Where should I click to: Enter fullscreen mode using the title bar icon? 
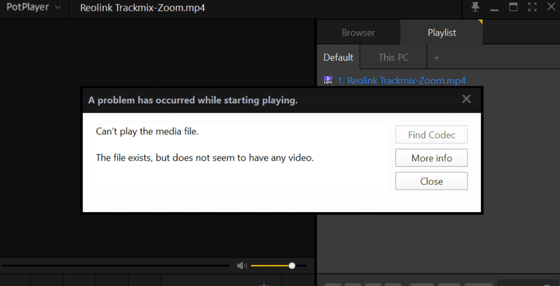coord(532,8)
